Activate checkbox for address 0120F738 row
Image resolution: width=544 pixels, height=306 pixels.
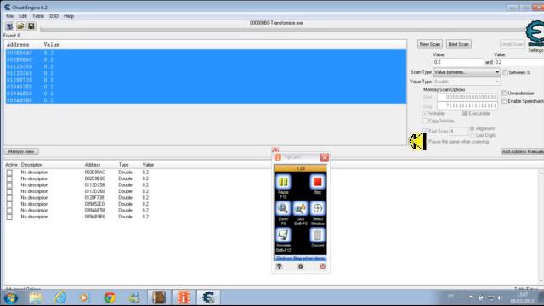[x=9, y=198]
